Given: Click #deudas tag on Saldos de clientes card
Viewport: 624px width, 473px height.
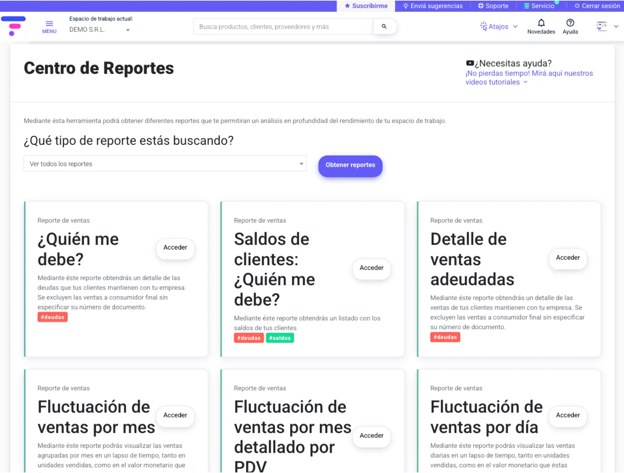Looking at the screenshot, I should coord(249,338).
